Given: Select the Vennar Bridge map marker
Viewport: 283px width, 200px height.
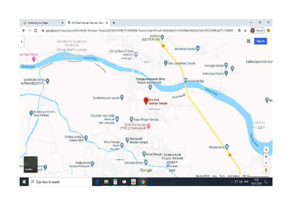Looking at the screenshot, I should pyautogui.click(x=185, y=80).
